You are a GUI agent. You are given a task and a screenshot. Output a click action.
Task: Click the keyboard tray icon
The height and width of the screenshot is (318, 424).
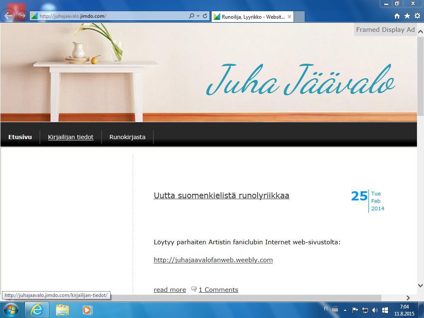tap(335, 309)
